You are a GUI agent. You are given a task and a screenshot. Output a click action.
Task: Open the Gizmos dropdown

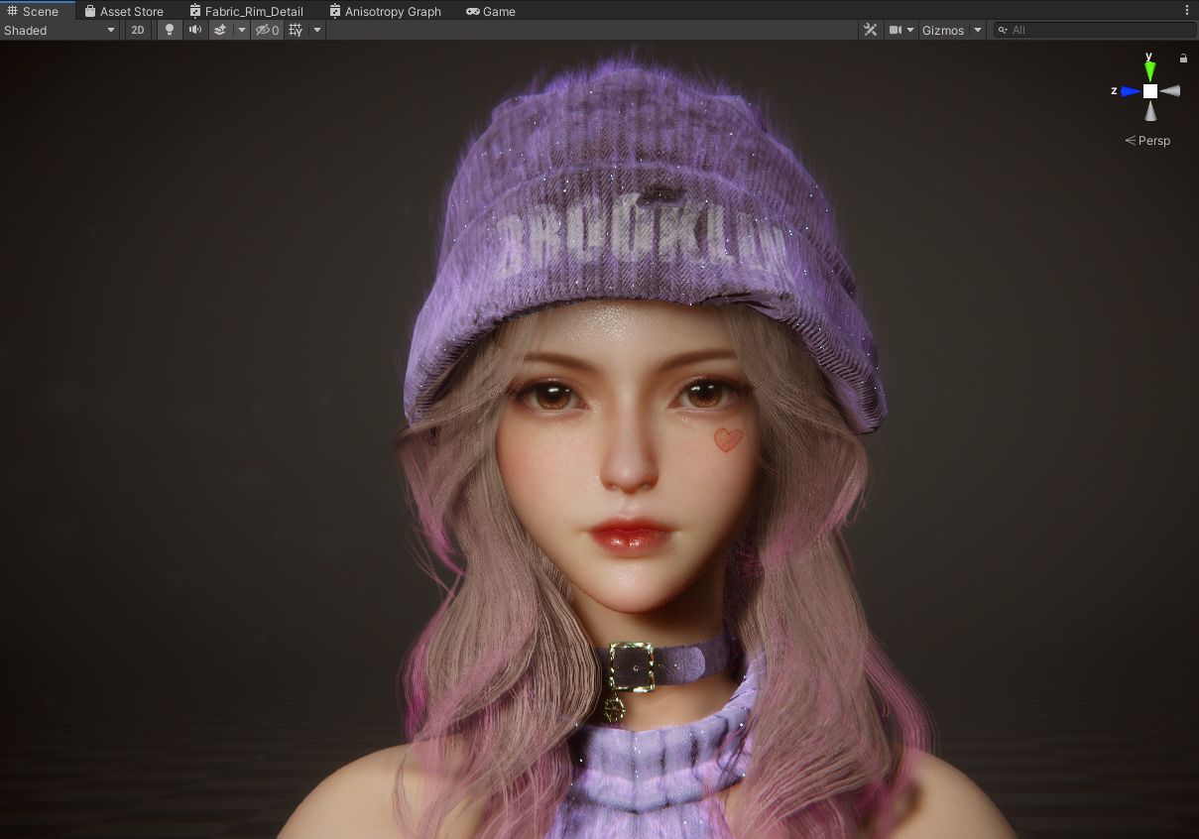tap(943, 30)
